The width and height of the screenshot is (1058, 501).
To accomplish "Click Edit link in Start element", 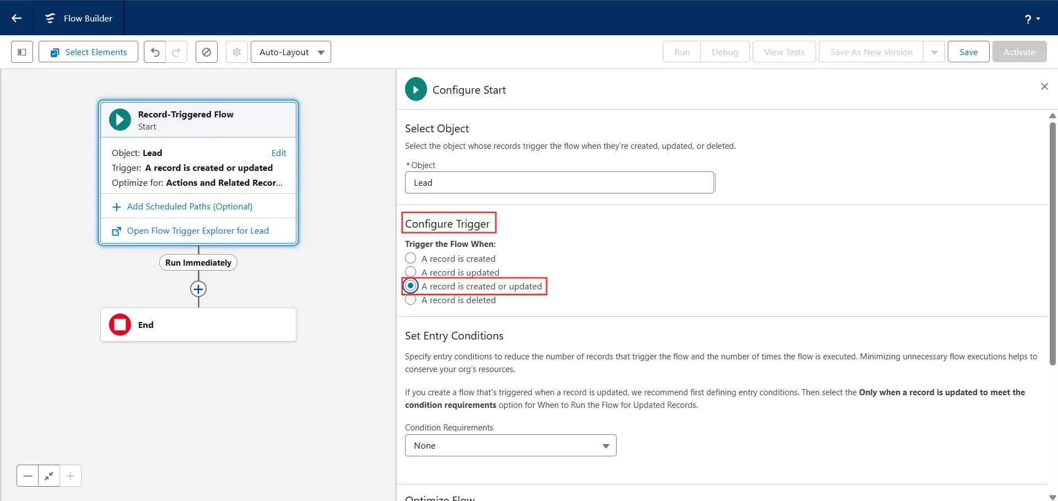I will pyautogui.click(x=279, y=153).
